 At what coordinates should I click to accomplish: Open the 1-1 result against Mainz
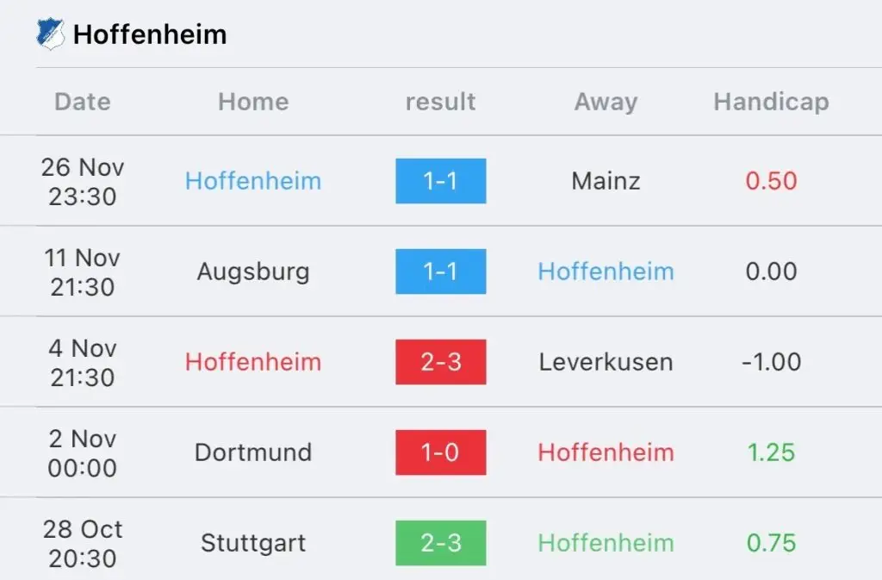coord(441,181)
